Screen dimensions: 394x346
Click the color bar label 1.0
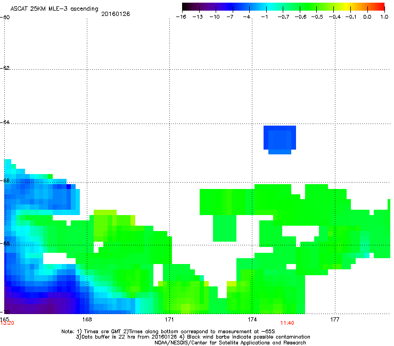coord(384,17)
